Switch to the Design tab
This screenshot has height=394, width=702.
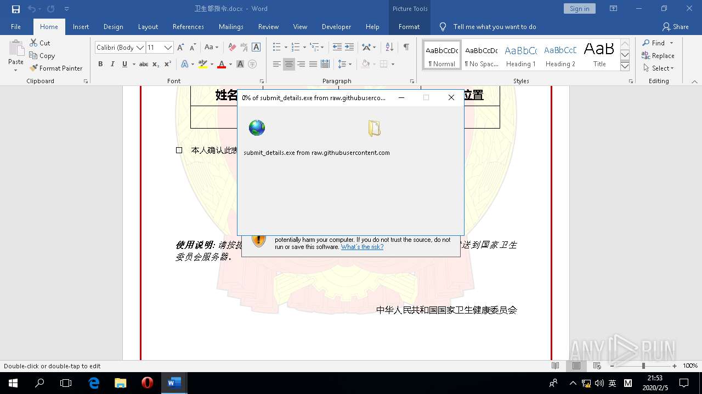click(x=113, y=27)
